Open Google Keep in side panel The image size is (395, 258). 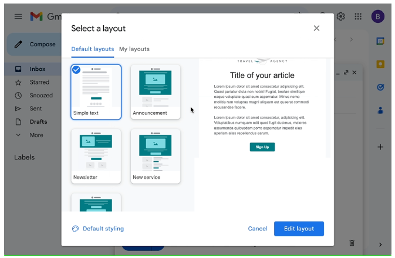click(380, 64)
